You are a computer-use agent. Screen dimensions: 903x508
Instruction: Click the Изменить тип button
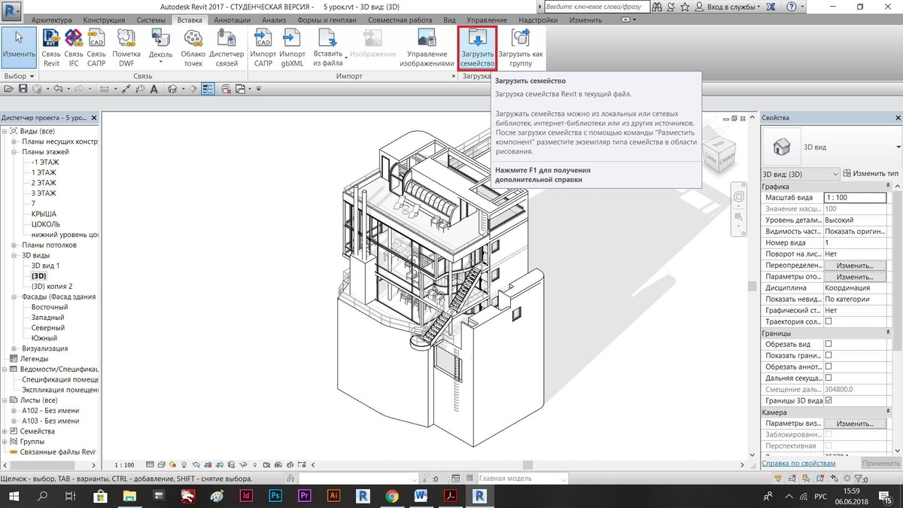click(871, 174)
